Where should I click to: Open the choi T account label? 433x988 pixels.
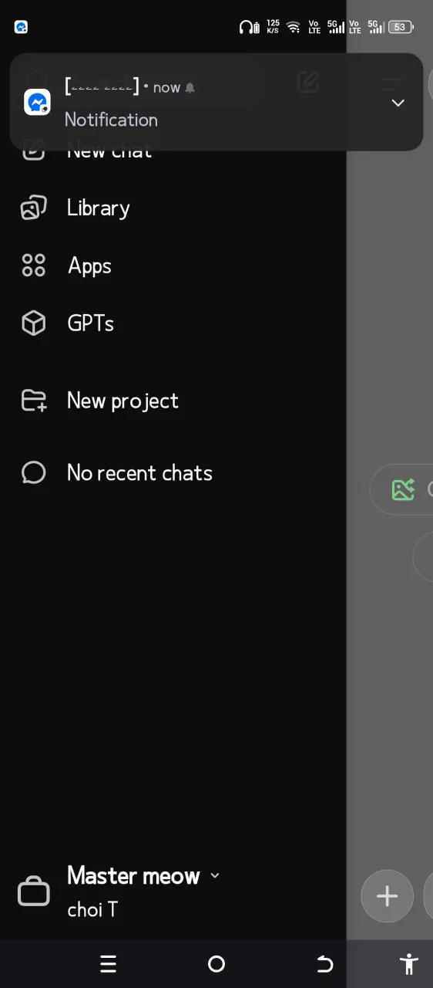tap(92, 909)
